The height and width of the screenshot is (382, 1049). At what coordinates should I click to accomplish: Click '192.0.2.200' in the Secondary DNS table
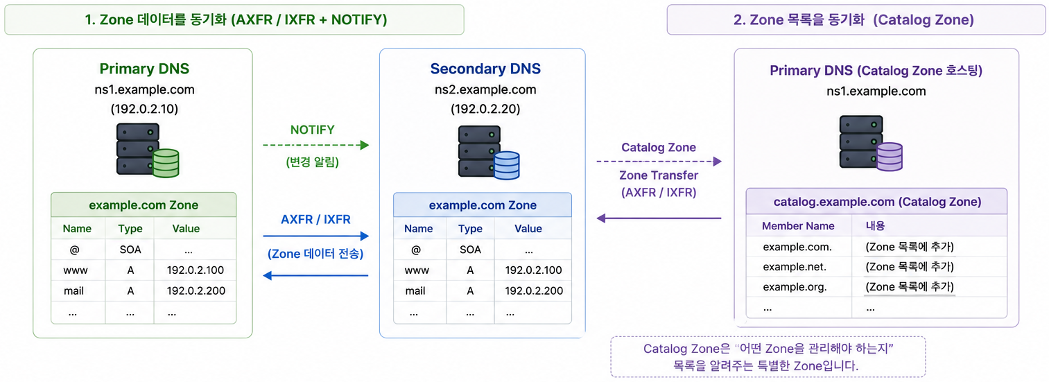[x=535, y=290]
